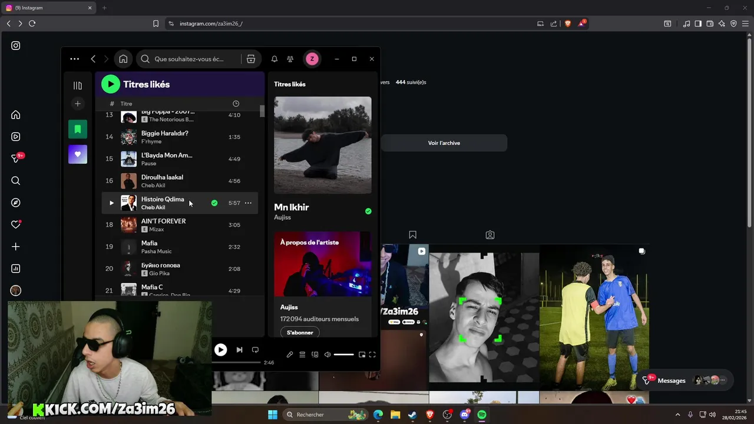Screen dimensions: 754x424
Task: Toggle liked checkmark on Histoire Qdima
Action: (x=214, y=203)
